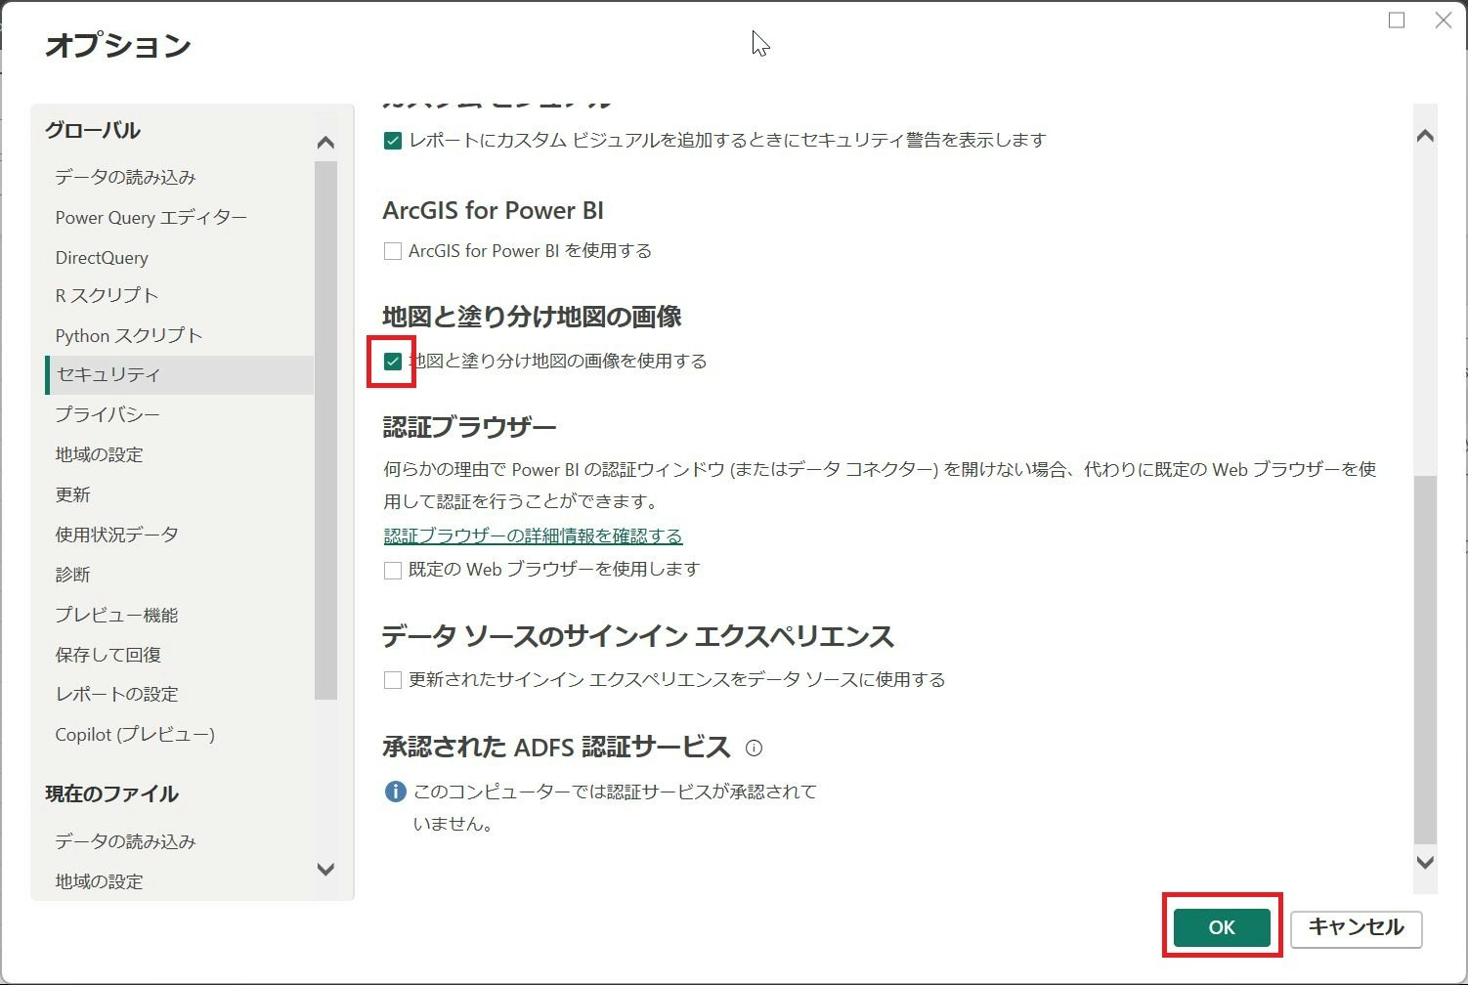Click the ArcGIS for Power BI heading
Image resolution: width=1468 pixels, height=985 pixels.
click(x=493, y=210)
